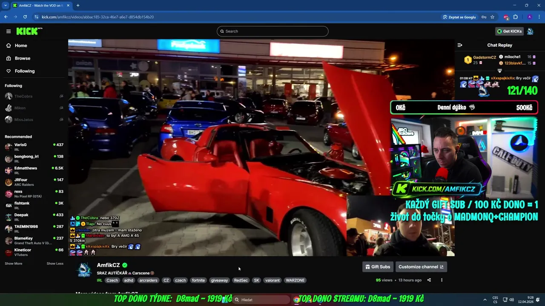Share the video via share icon

point(429,280)
